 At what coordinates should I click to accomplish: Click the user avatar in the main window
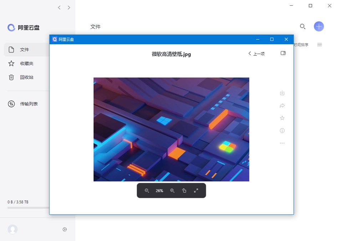coord(12,229)
